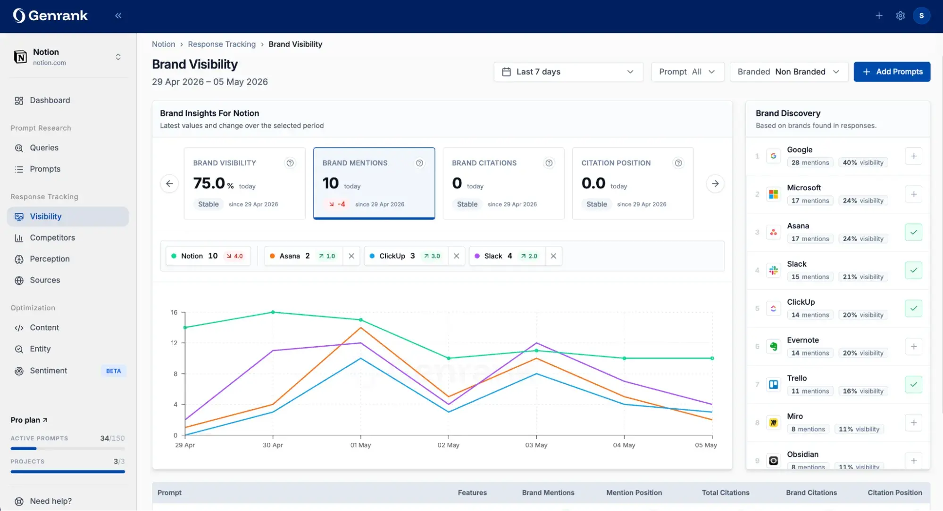Viewport: 943px width, 511px height.
Task: Open Perception in the sidebar
Action: pos(68,259)
